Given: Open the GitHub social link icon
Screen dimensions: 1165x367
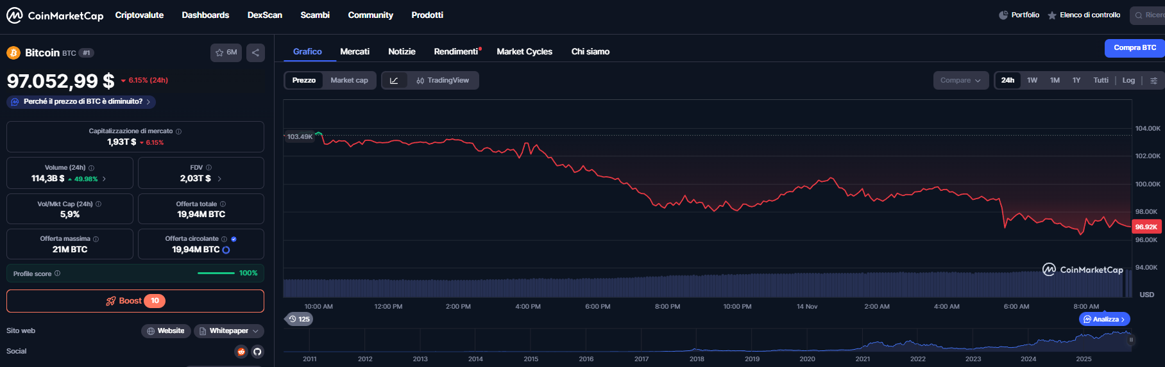Looking at the screenshot, I should tap(257, 352).
